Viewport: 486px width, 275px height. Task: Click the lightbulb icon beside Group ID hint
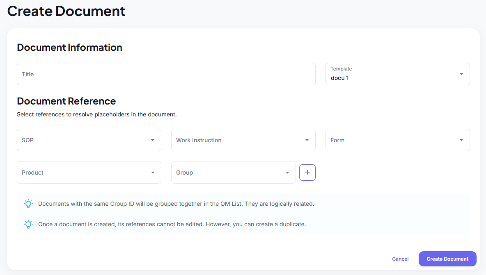coord(28,203)
